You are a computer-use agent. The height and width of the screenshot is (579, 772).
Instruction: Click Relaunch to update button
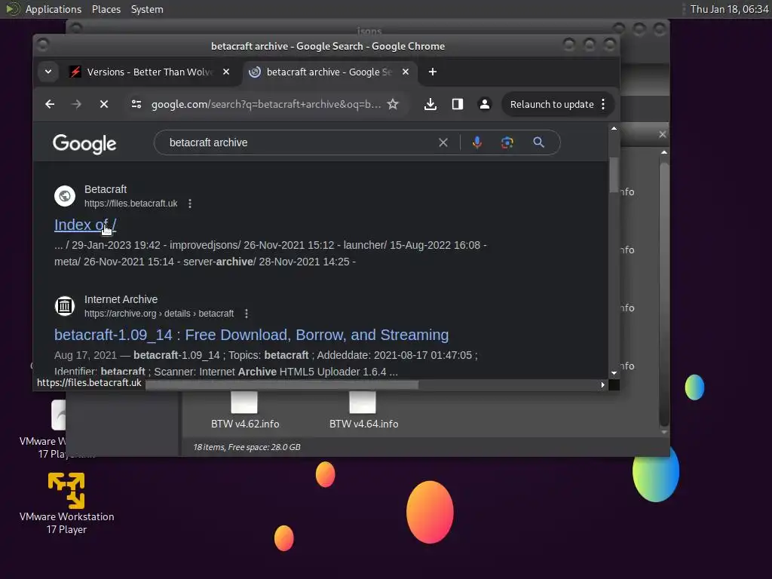[552, 104]
